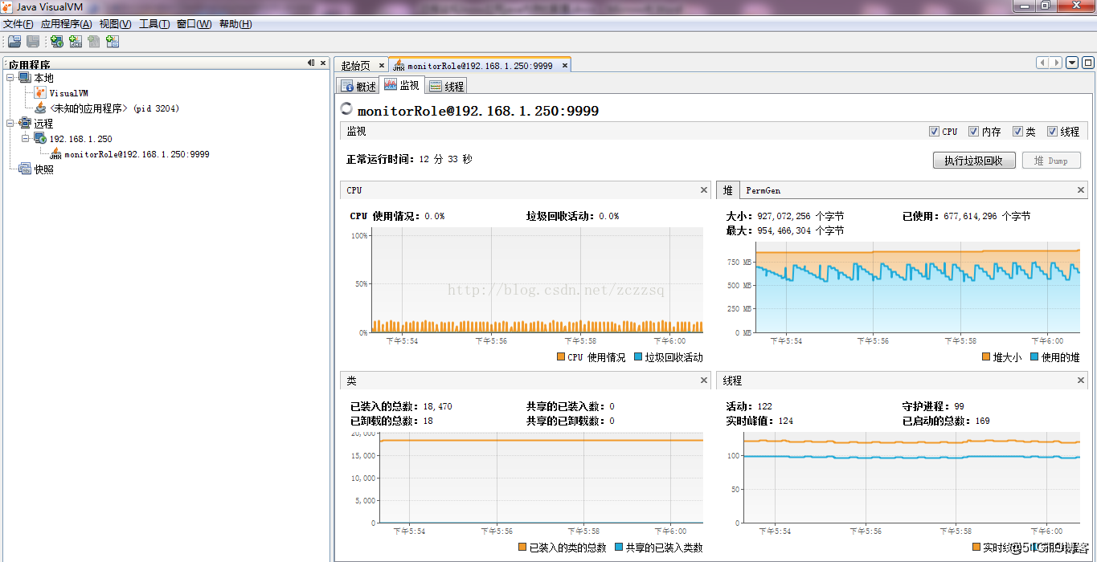Collapse the 远程 remote tree node

click(x=10, y=124)
